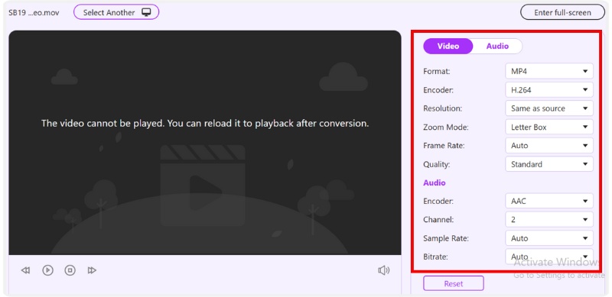Screen dimensions: 612x297
Task: Reset settings with the Reset button
Action: 454,283
